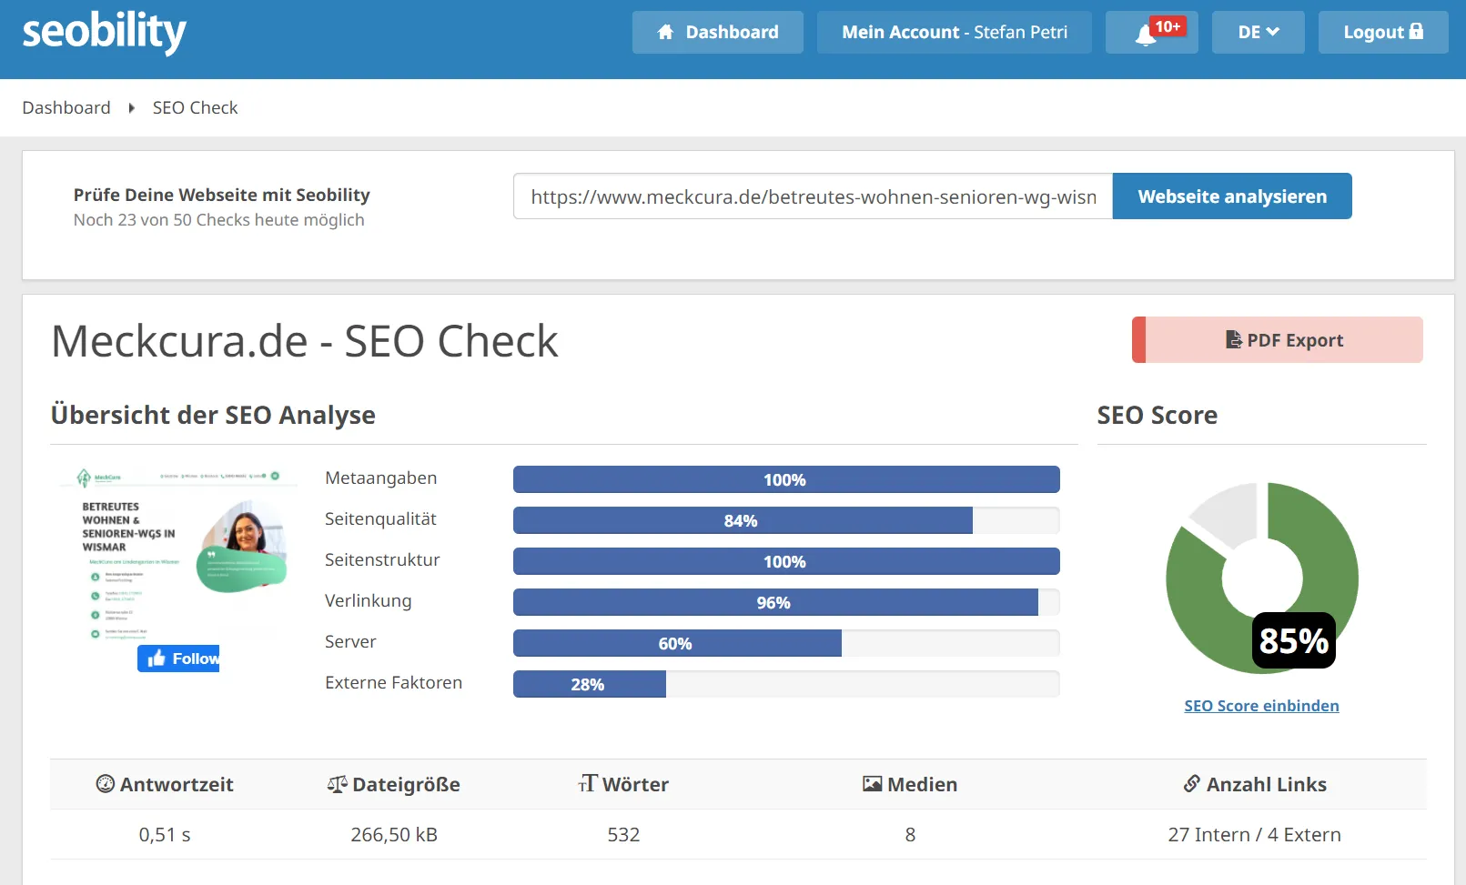Viewport: 1466px width, 885px height.
Task: Select the 0,51 s response time value
Action: [x=165, y=835]
